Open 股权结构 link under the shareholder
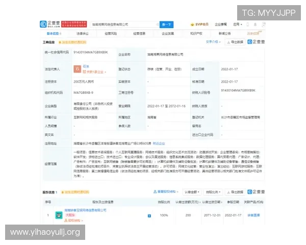306x245 pixels. click(73, 220)
